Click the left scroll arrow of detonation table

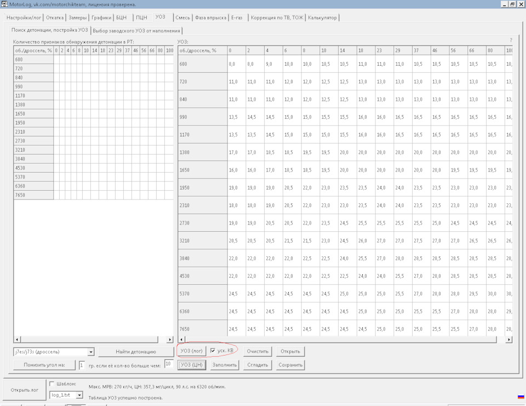(18, 339)
